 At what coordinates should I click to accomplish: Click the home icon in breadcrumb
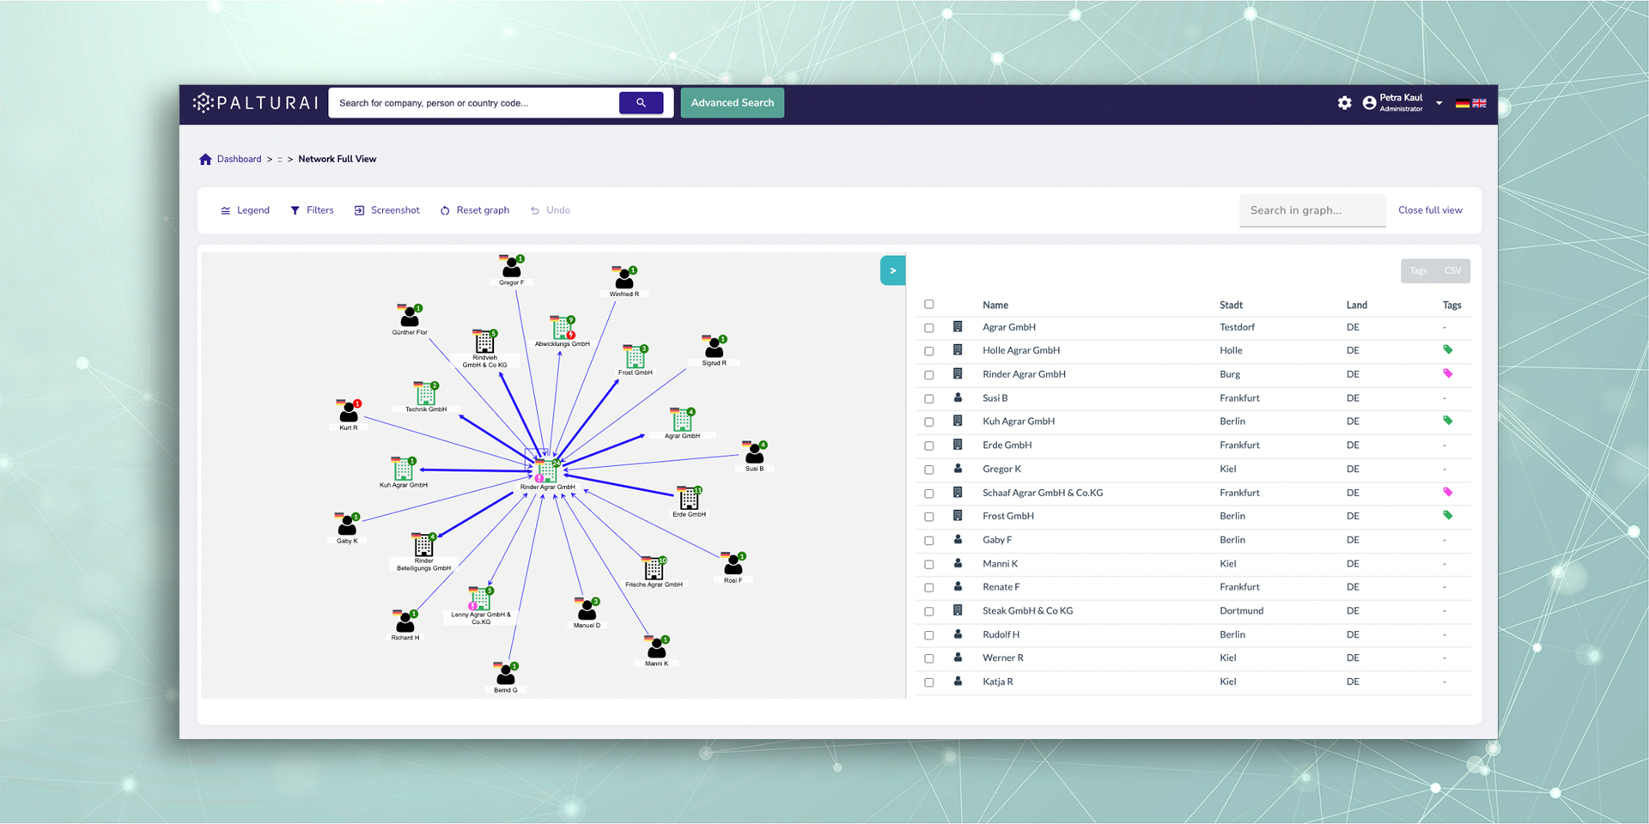[x=205, y=160]
